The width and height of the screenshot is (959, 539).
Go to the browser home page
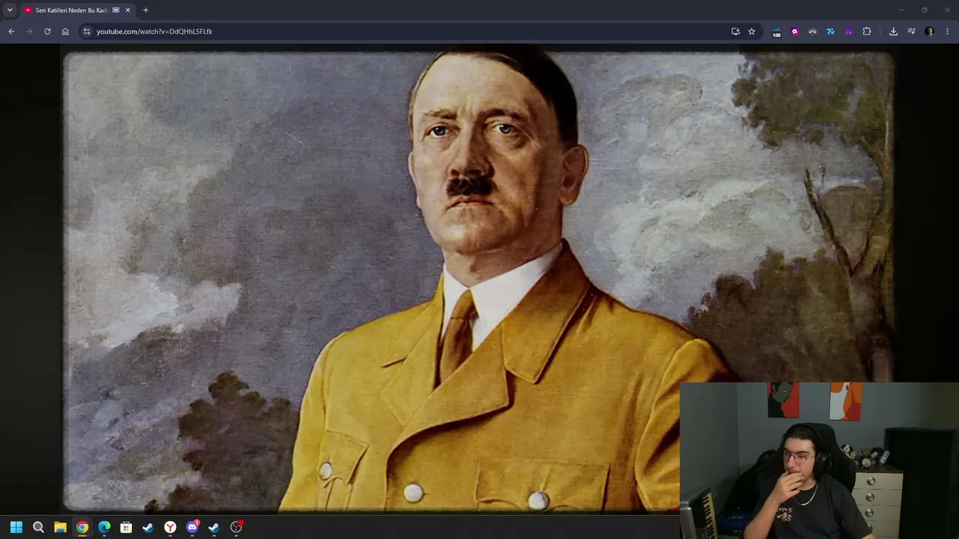click(x=65, y=31)
